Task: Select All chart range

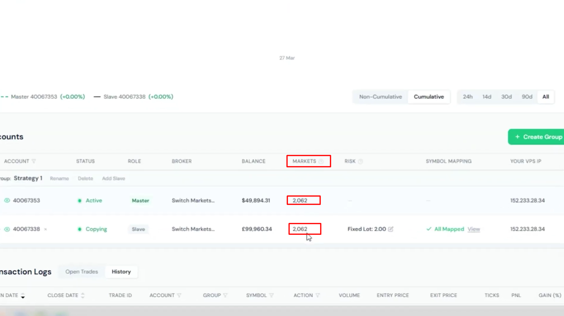Action: 546,97
